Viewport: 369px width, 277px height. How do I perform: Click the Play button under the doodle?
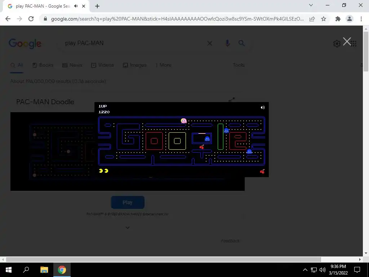128,202
